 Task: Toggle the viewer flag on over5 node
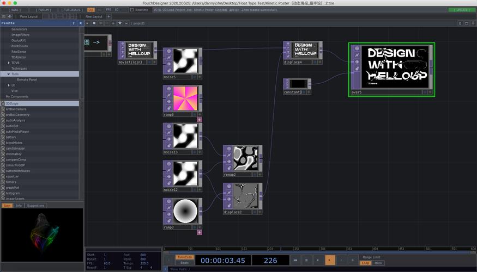(x=357, y=48)
